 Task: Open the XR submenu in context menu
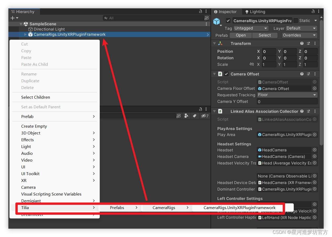click(x=54, y=180)
